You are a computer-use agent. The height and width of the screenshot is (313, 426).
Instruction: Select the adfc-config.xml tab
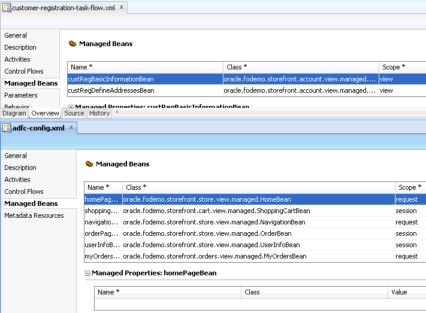click(38, 128)
